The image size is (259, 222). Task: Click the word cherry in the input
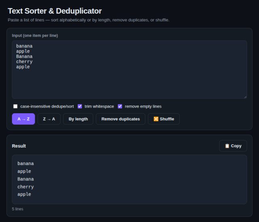(24, 61)
